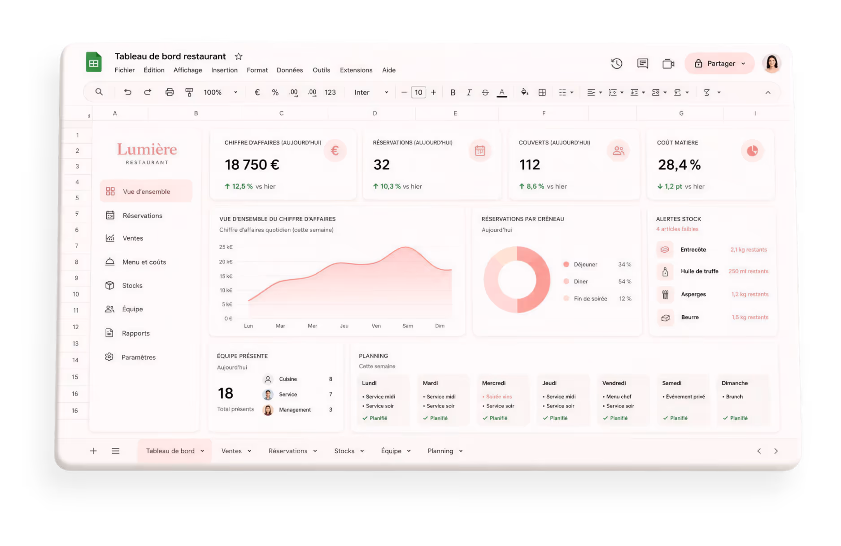Format as euro currency
Image resolution: width=841 pixels, height=546 pixels.
[257, 92]
